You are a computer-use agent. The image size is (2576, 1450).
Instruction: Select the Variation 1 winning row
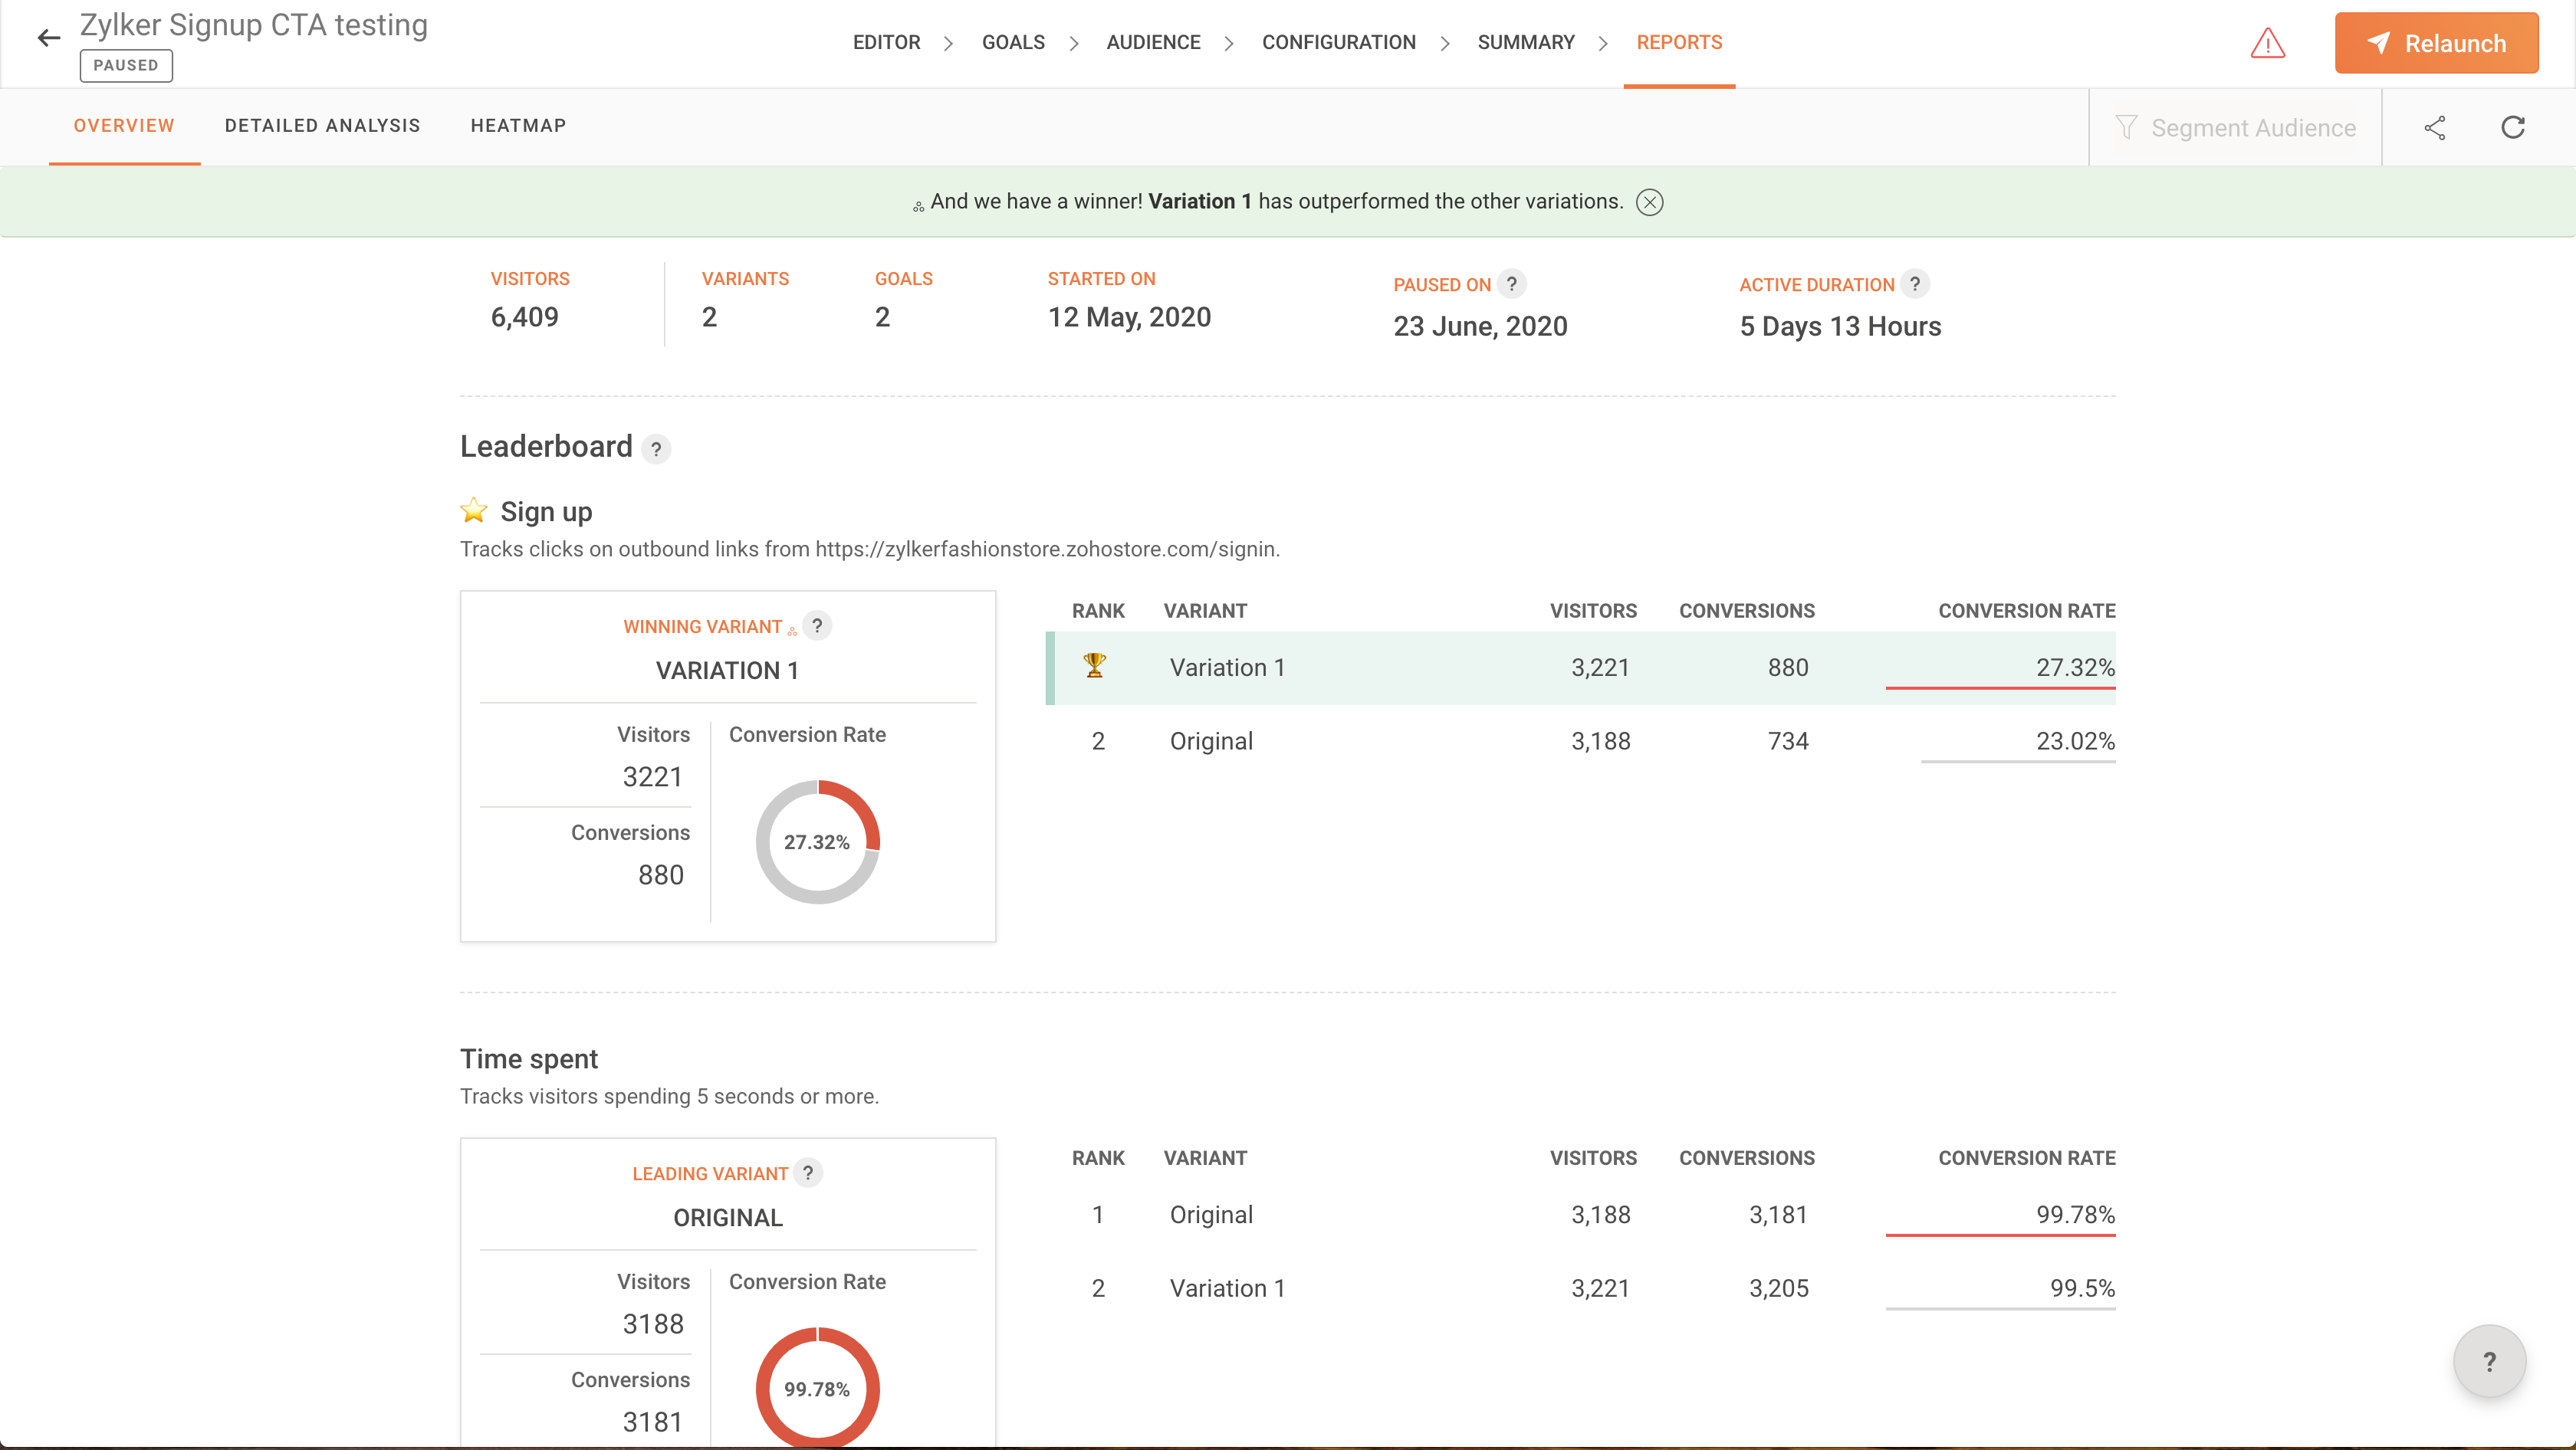pos(1580,668)
